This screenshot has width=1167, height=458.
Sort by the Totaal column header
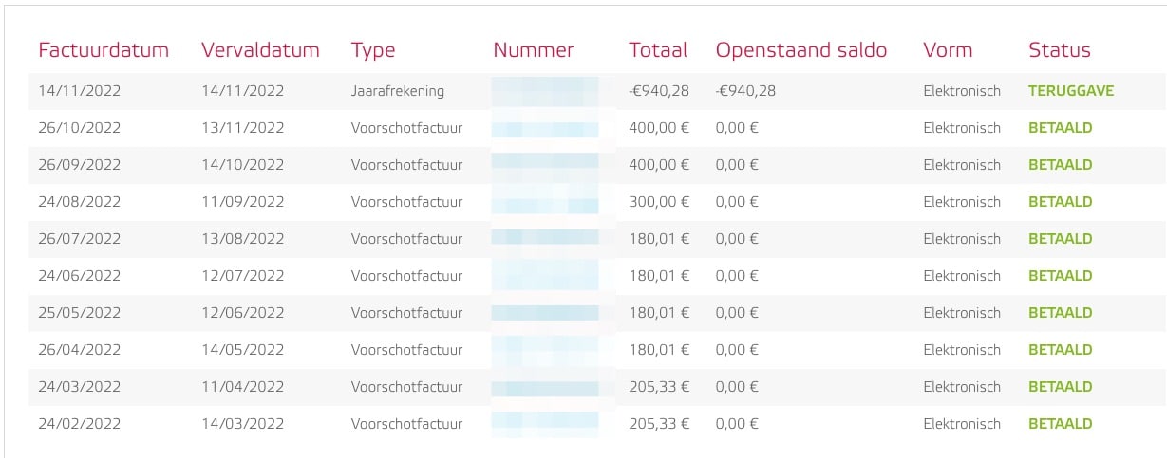[658, 50]
